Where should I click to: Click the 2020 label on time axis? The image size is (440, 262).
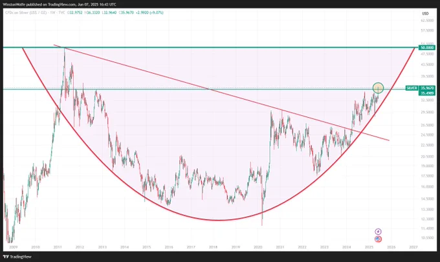point(258,247)
